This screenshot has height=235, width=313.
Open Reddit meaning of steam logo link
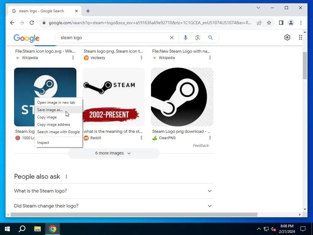(113, 132)
